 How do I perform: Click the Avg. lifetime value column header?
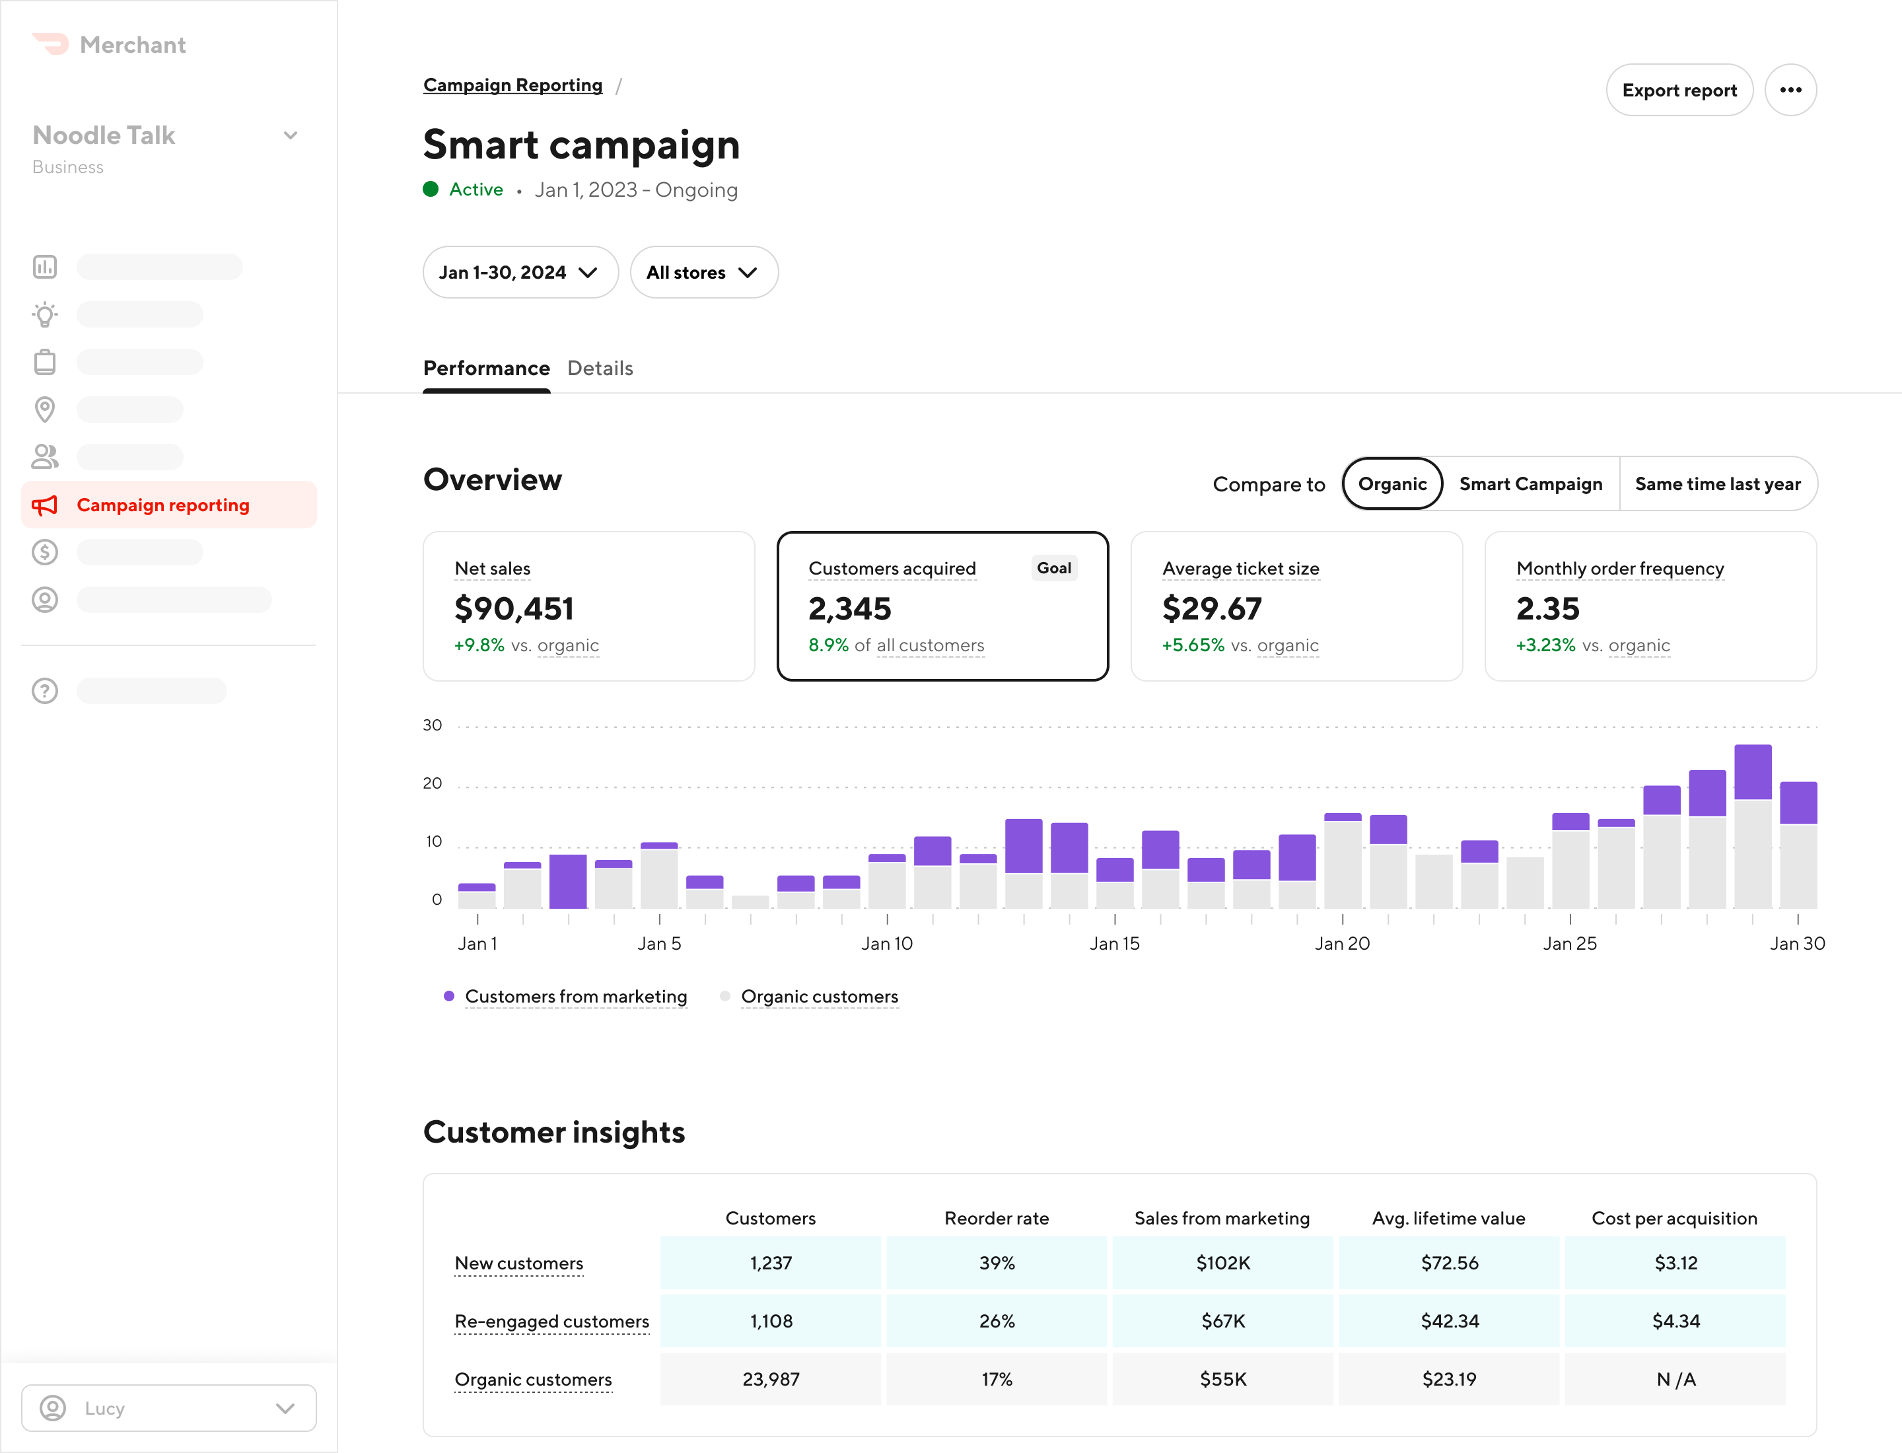pyautogui.click(x=1449, y=1218)
